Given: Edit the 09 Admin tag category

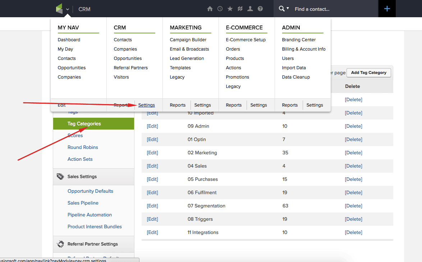Looking at the screenshot, I should tap(152, 126).
